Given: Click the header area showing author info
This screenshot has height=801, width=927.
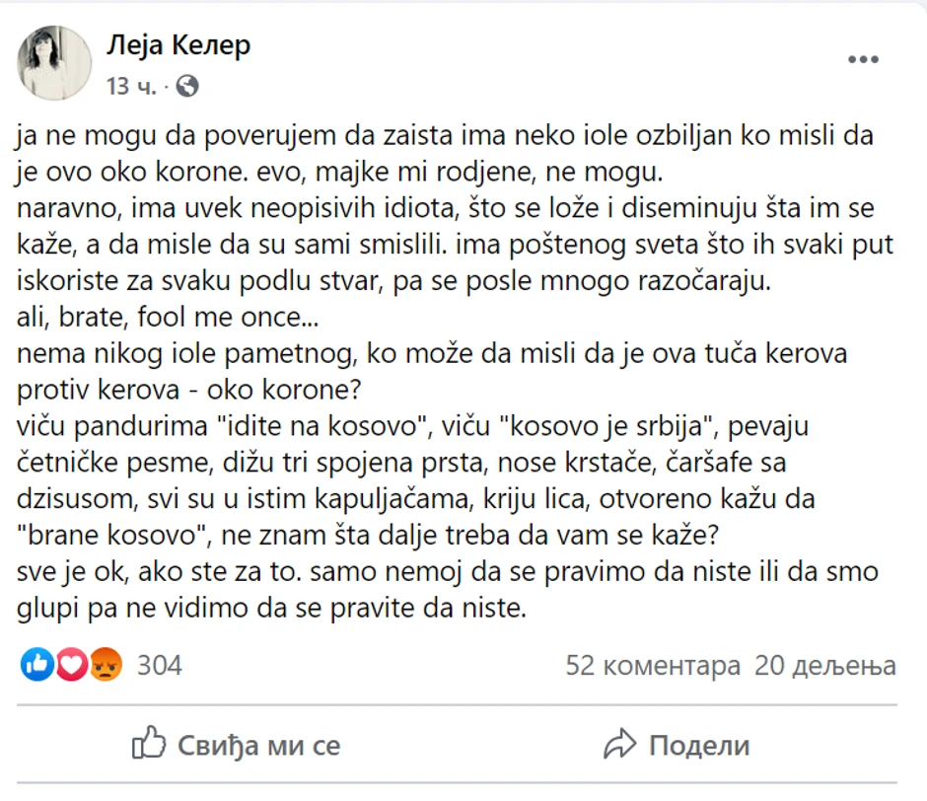Looking at the screenshot, I should pyautogui.click(x=178, y=62).
